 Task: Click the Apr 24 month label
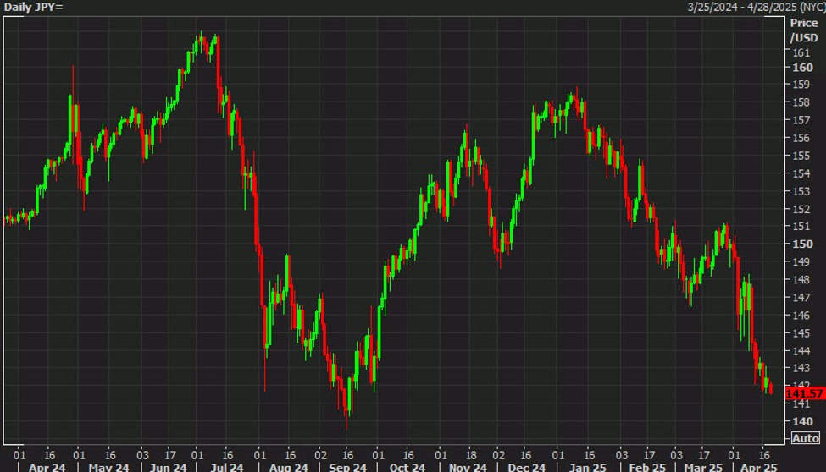pyautogui.click(x=47, y=467)
